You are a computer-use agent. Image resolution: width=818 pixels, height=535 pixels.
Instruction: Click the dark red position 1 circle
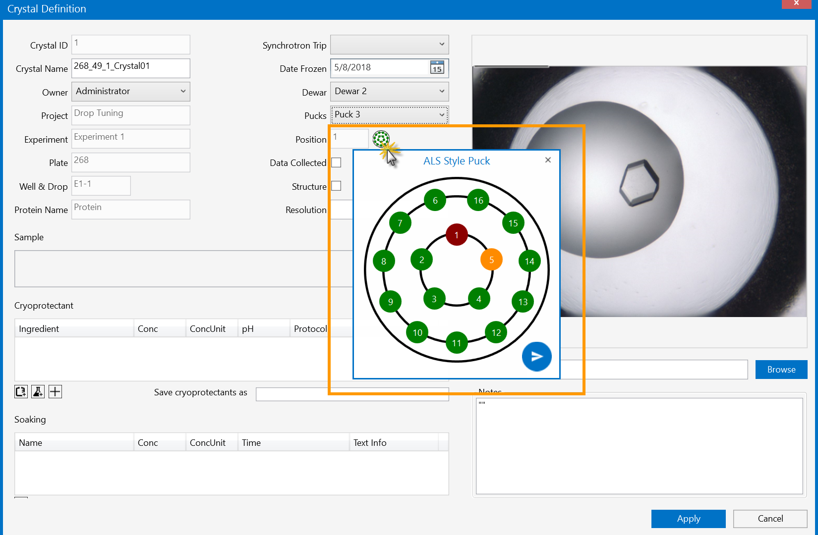coord(457,235)
